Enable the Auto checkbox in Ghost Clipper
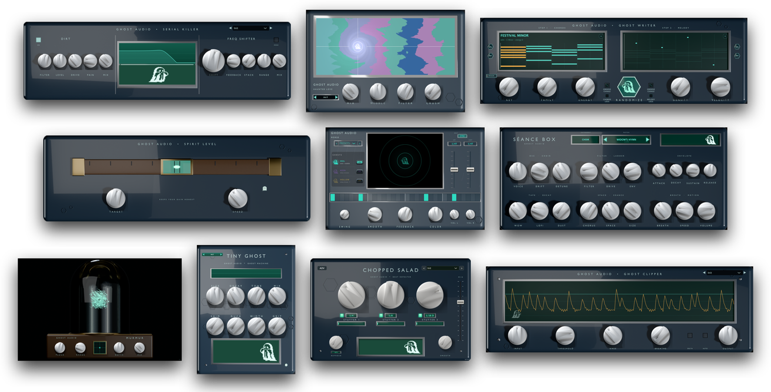 705,335
